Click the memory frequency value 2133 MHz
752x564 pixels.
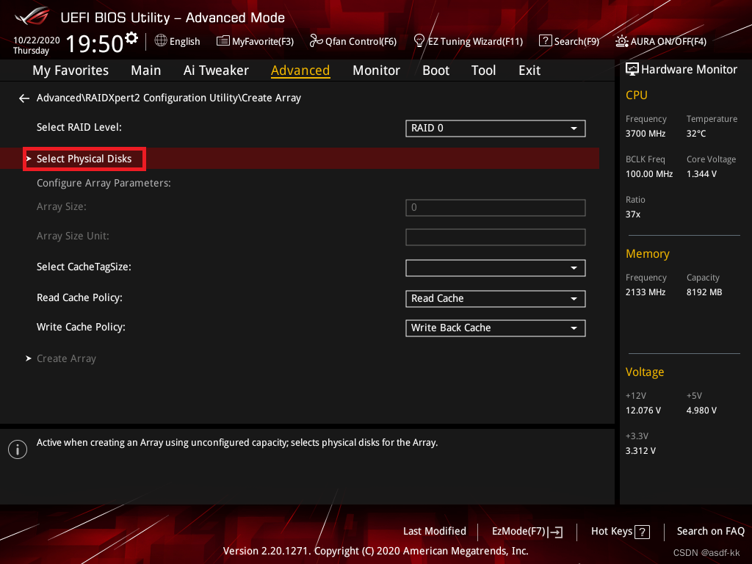pyautogui.click(x=645, y=292)
